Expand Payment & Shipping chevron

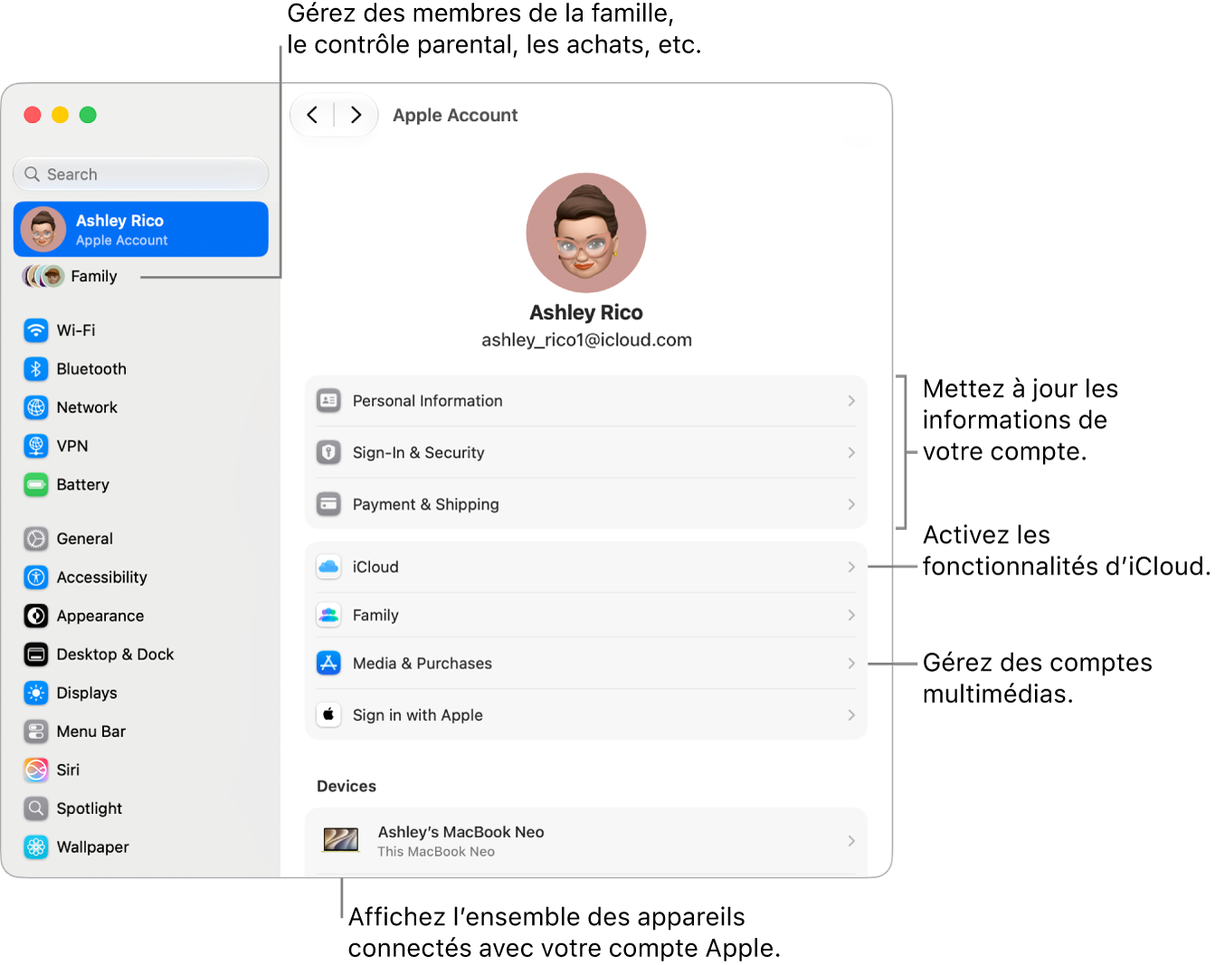(x=851, y=504)
